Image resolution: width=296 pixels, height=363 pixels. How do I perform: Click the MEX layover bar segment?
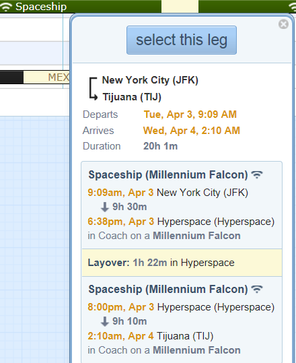pyautogui.click(x=46, y=77)
